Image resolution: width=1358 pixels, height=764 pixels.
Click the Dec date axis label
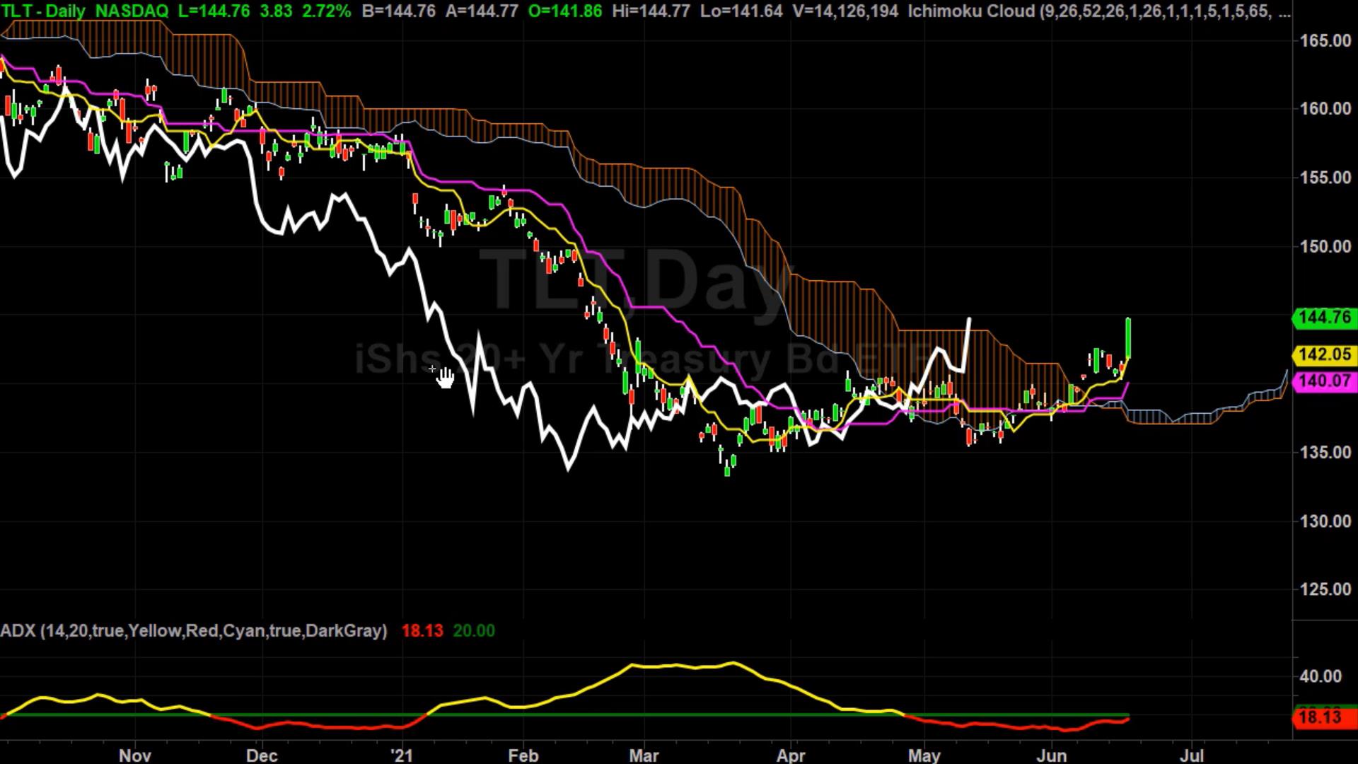point(262,755)
